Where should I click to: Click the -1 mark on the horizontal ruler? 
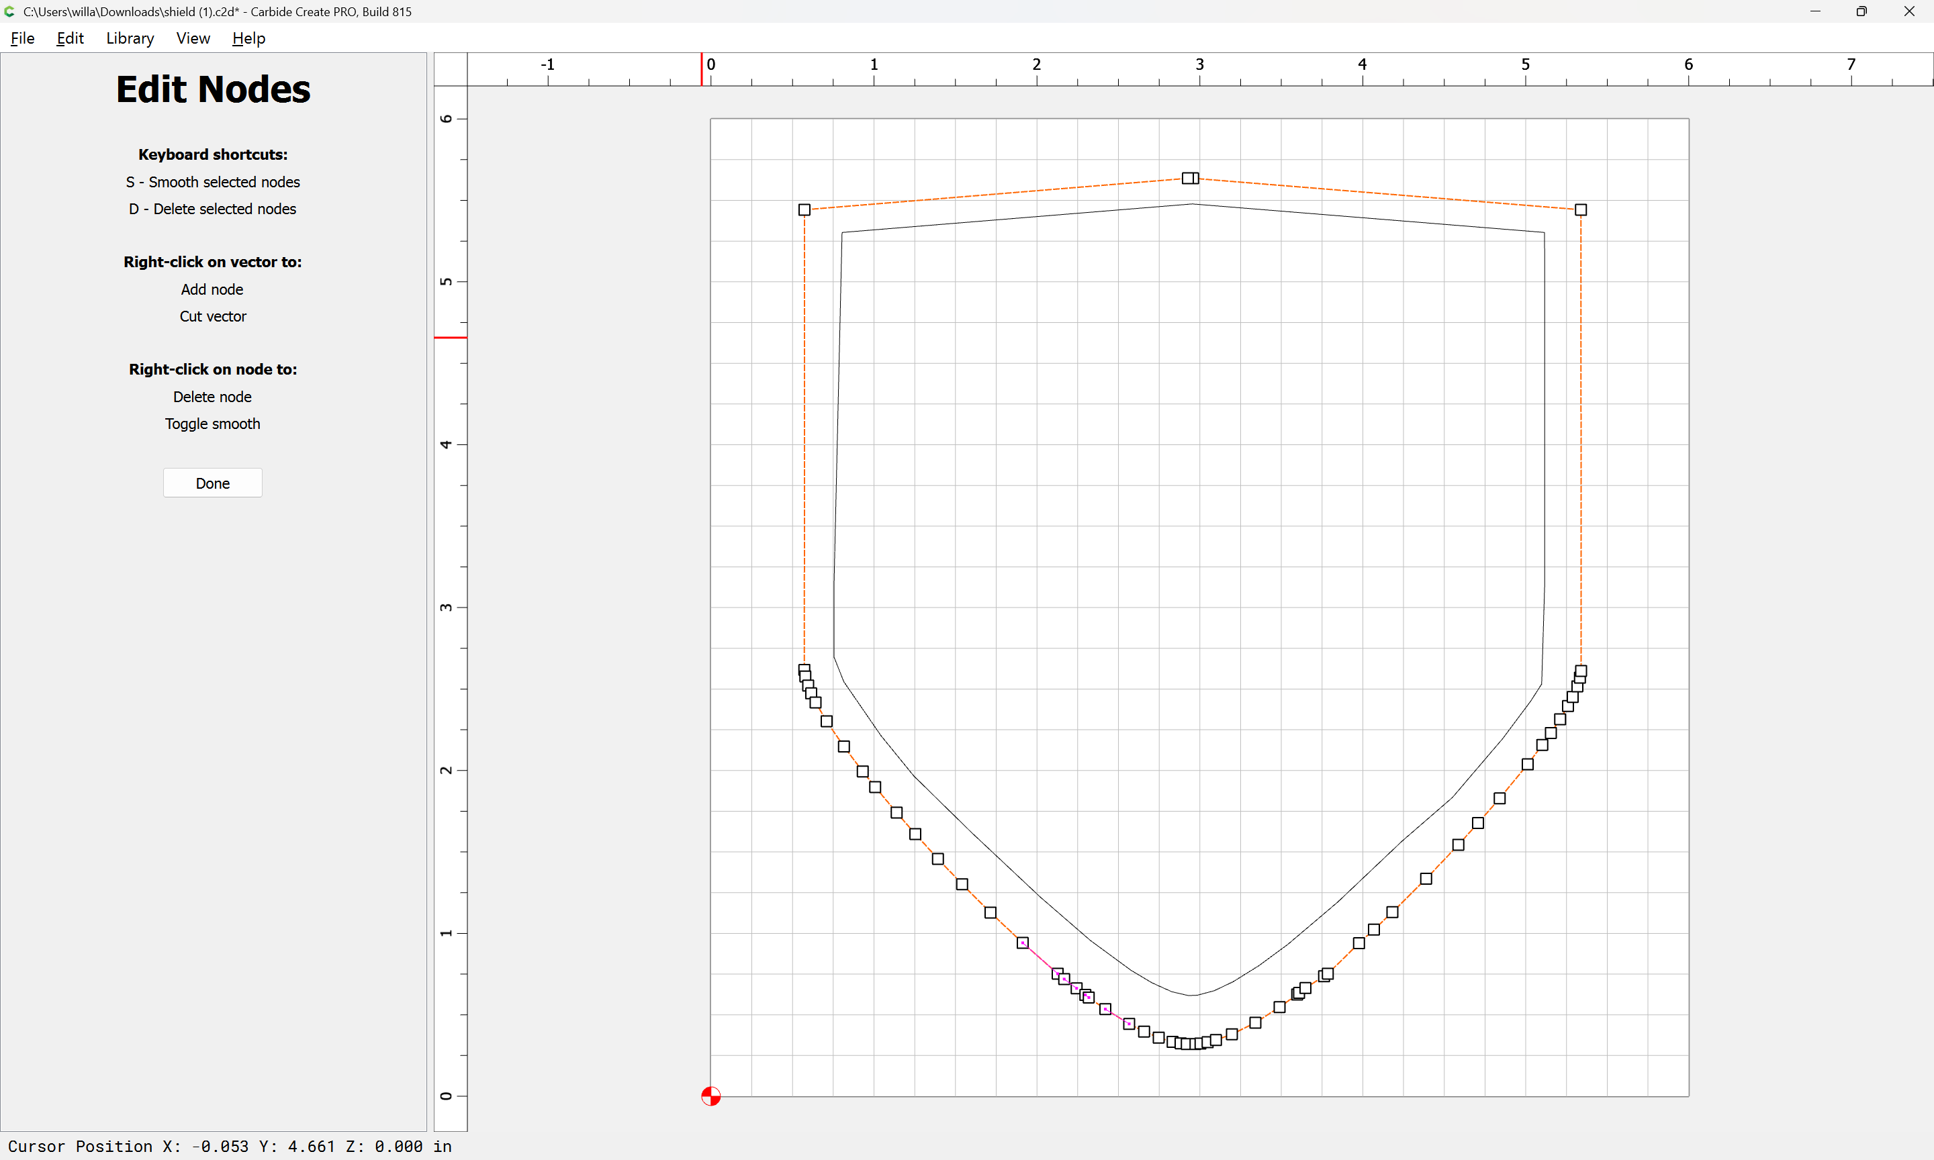coord(547,64)
